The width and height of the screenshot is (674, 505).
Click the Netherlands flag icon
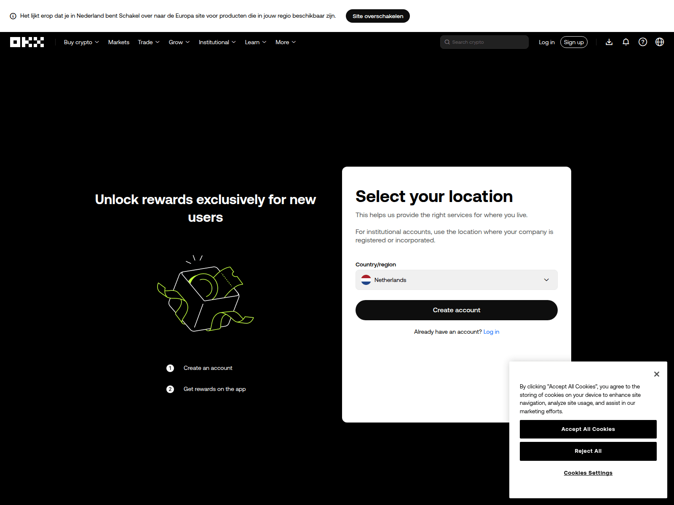pos(366,280)
